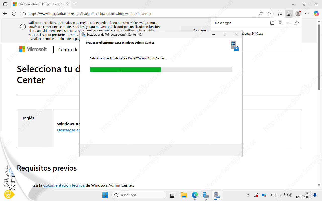322x201 pixels.
Task: Click the address bar URL field
Action: tap(141, 14)
